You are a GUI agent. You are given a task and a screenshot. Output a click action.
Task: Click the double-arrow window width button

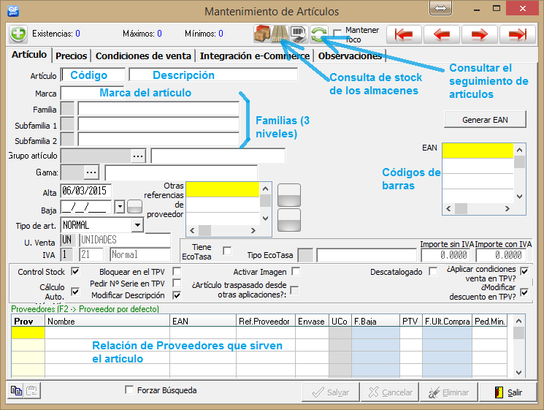tap(440, 8)
